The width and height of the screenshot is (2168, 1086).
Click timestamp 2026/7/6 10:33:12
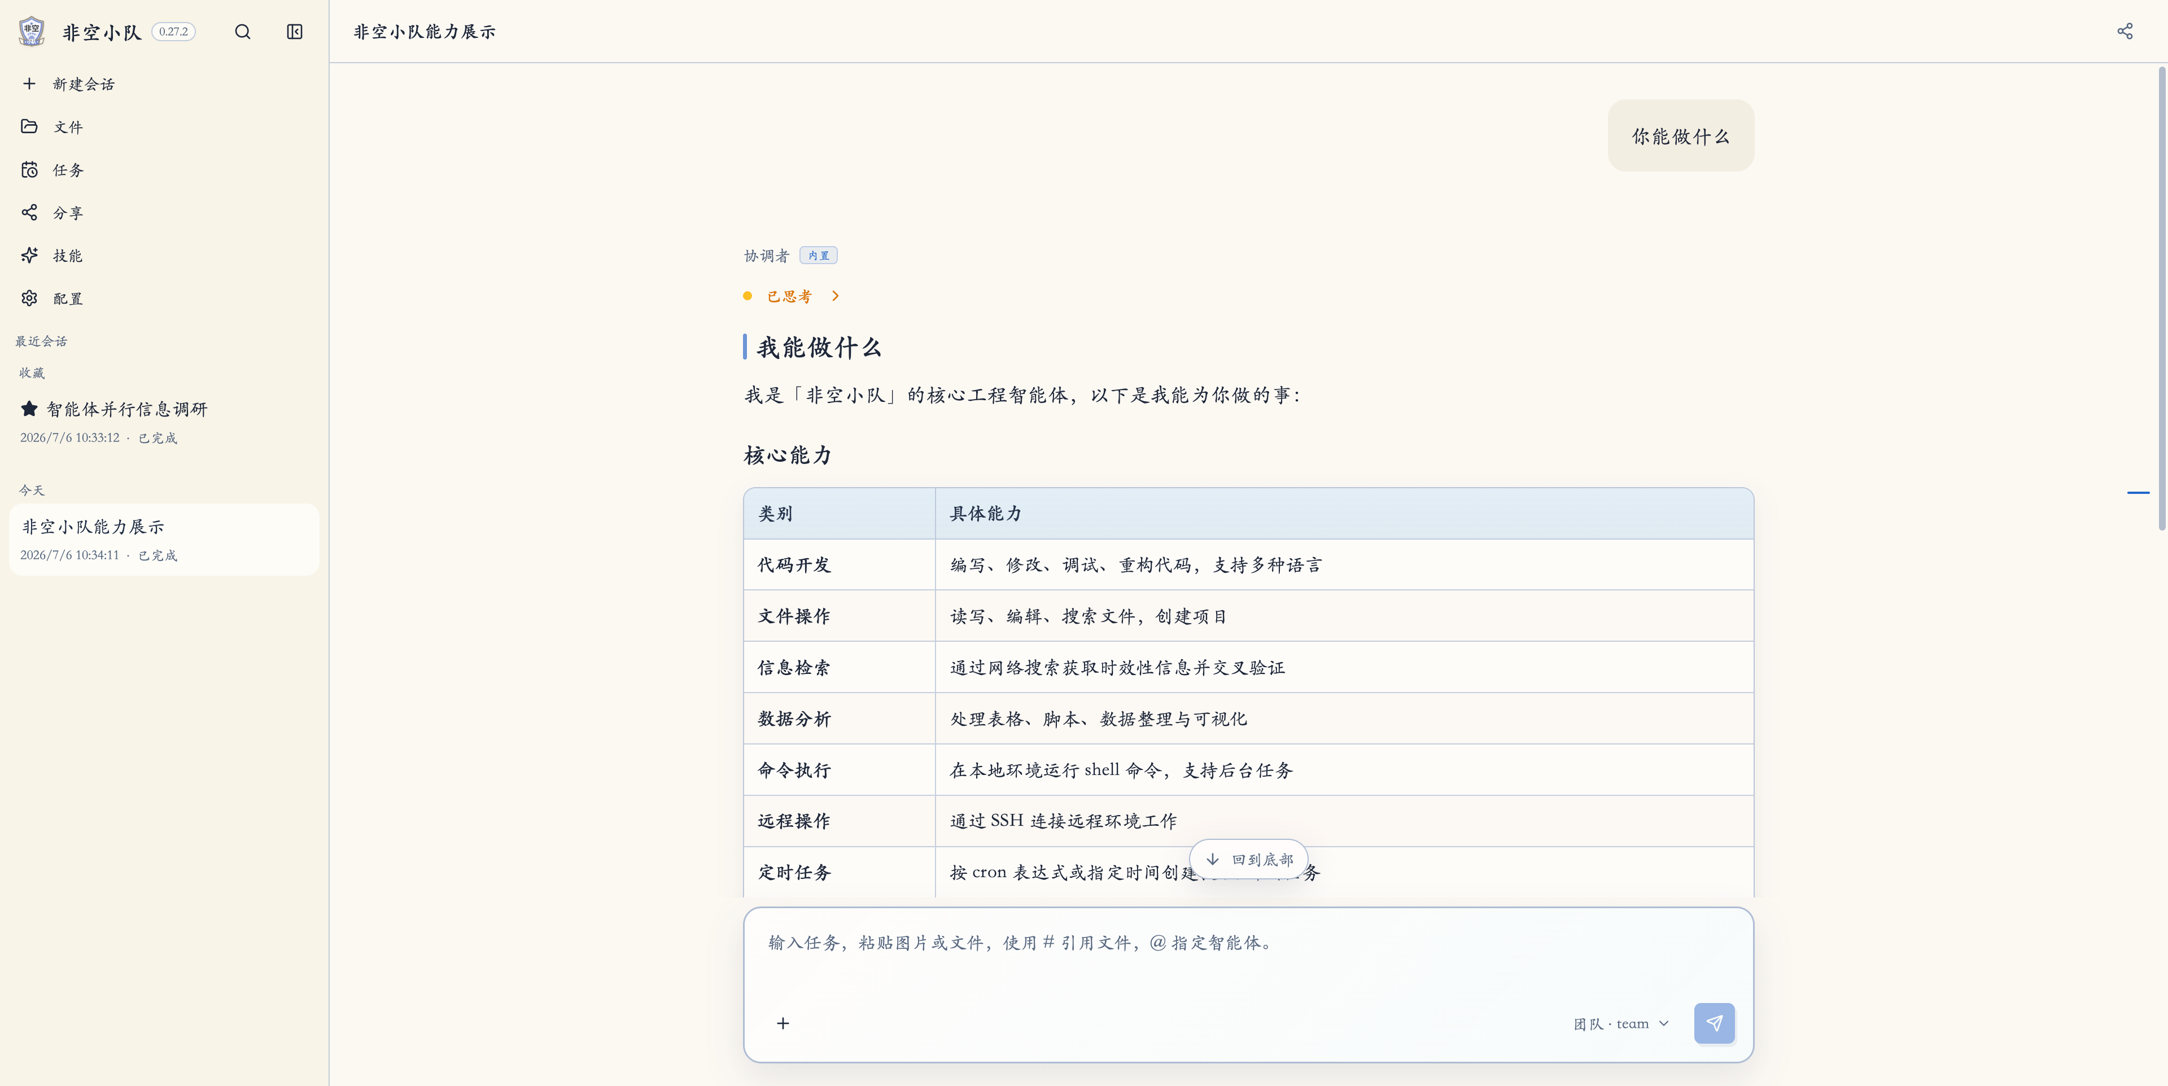[x=70, y=437]
